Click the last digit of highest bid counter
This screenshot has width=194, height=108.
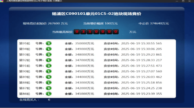[x=116, y=32]
